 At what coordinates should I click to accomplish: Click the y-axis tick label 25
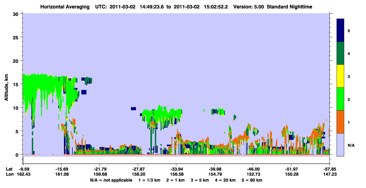pyautogui.click(x=16, y=37)
